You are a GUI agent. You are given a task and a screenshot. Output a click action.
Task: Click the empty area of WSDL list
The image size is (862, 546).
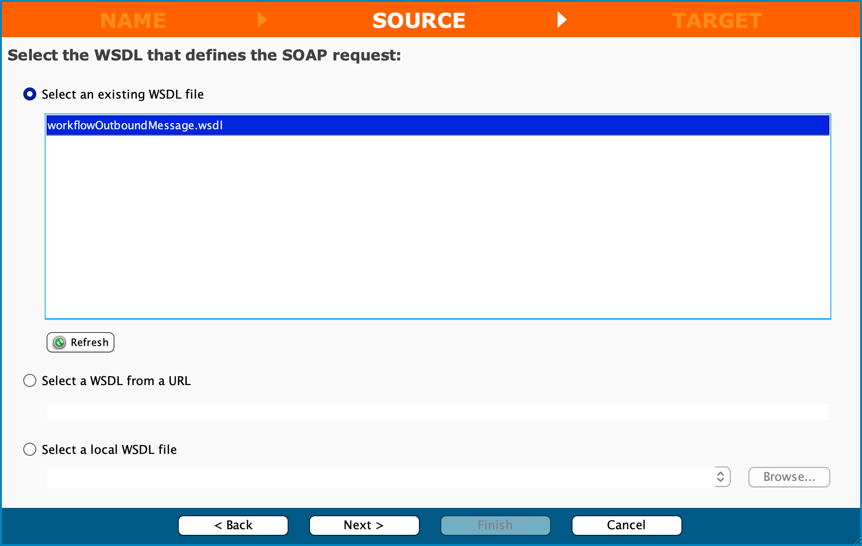tap(438, 228)
